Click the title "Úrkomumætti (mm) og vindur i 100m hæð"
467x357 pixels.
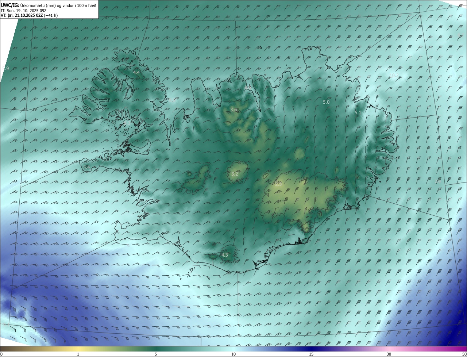58,5
